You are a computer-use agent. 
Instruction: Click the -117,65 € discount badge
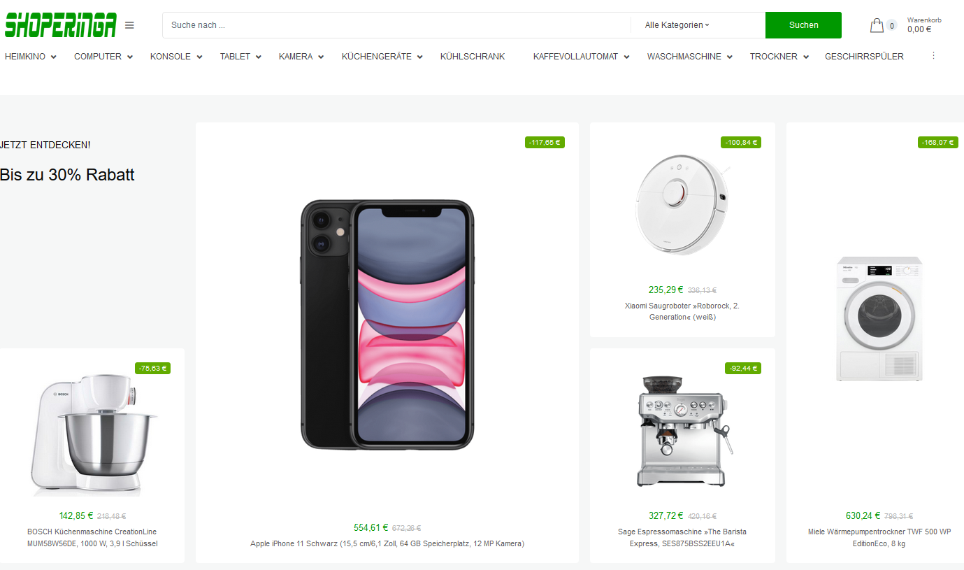545,143
